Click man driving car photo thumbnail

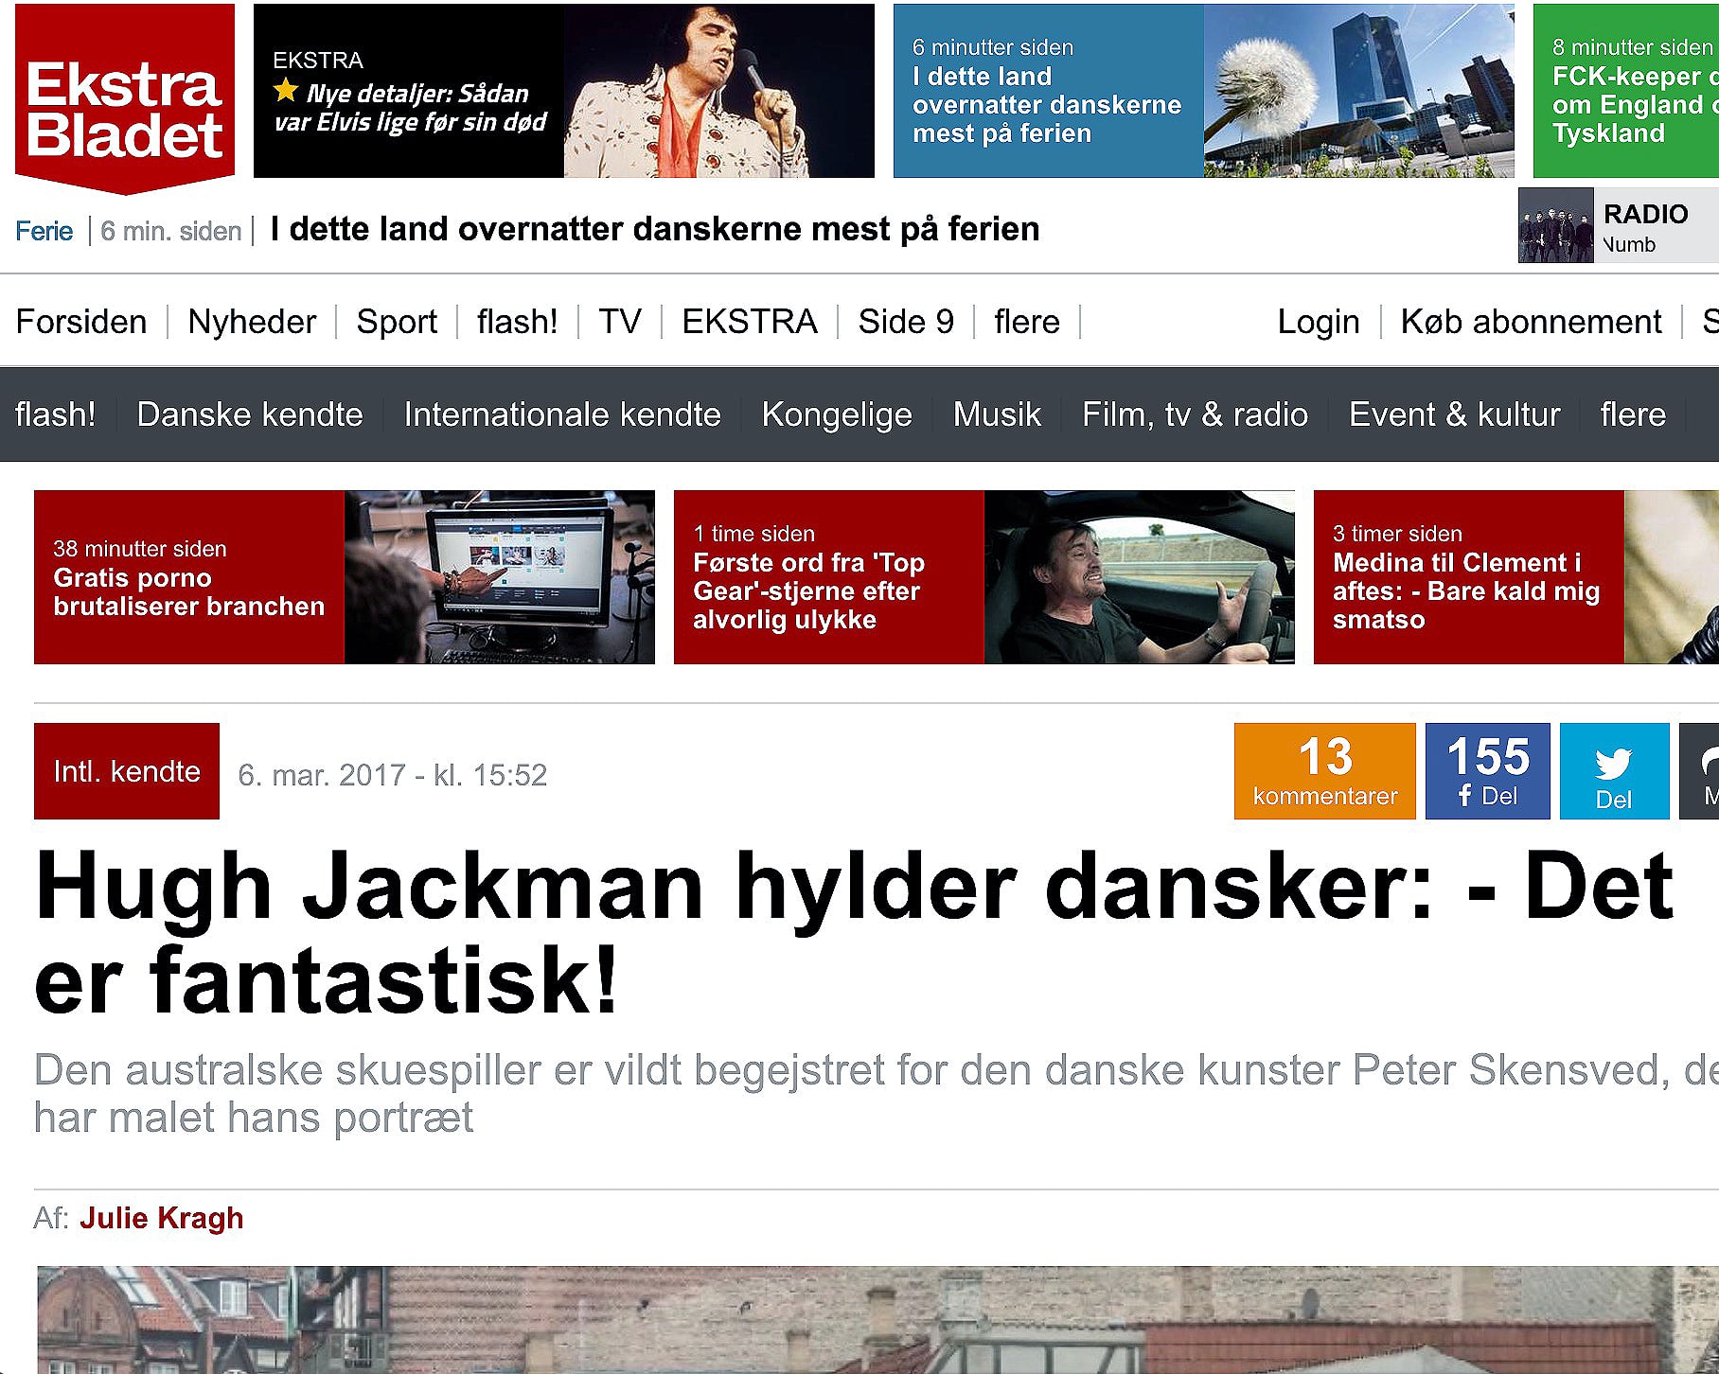coord(1140,577)
